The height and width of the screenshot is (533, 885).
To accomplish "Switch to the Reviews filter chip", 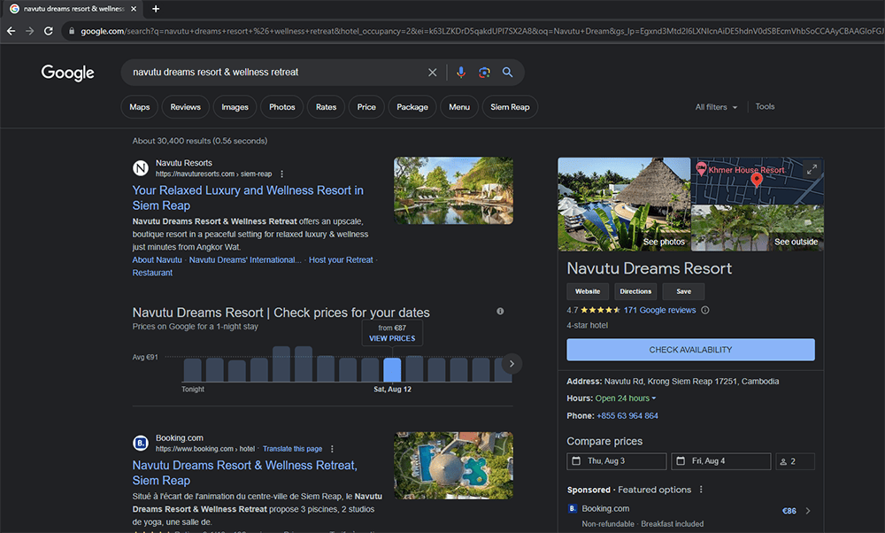I will (185, 106).
